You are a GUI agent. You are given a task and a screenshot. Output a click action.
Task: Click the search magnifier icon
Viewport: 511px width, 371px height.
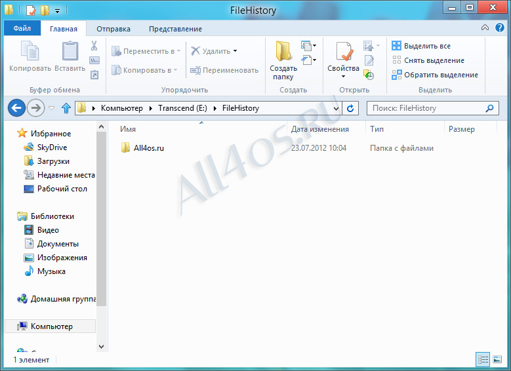[x=489, y=108]
